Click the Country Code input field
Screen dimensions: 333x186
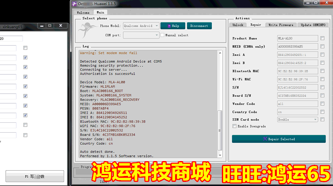point(298,112)
